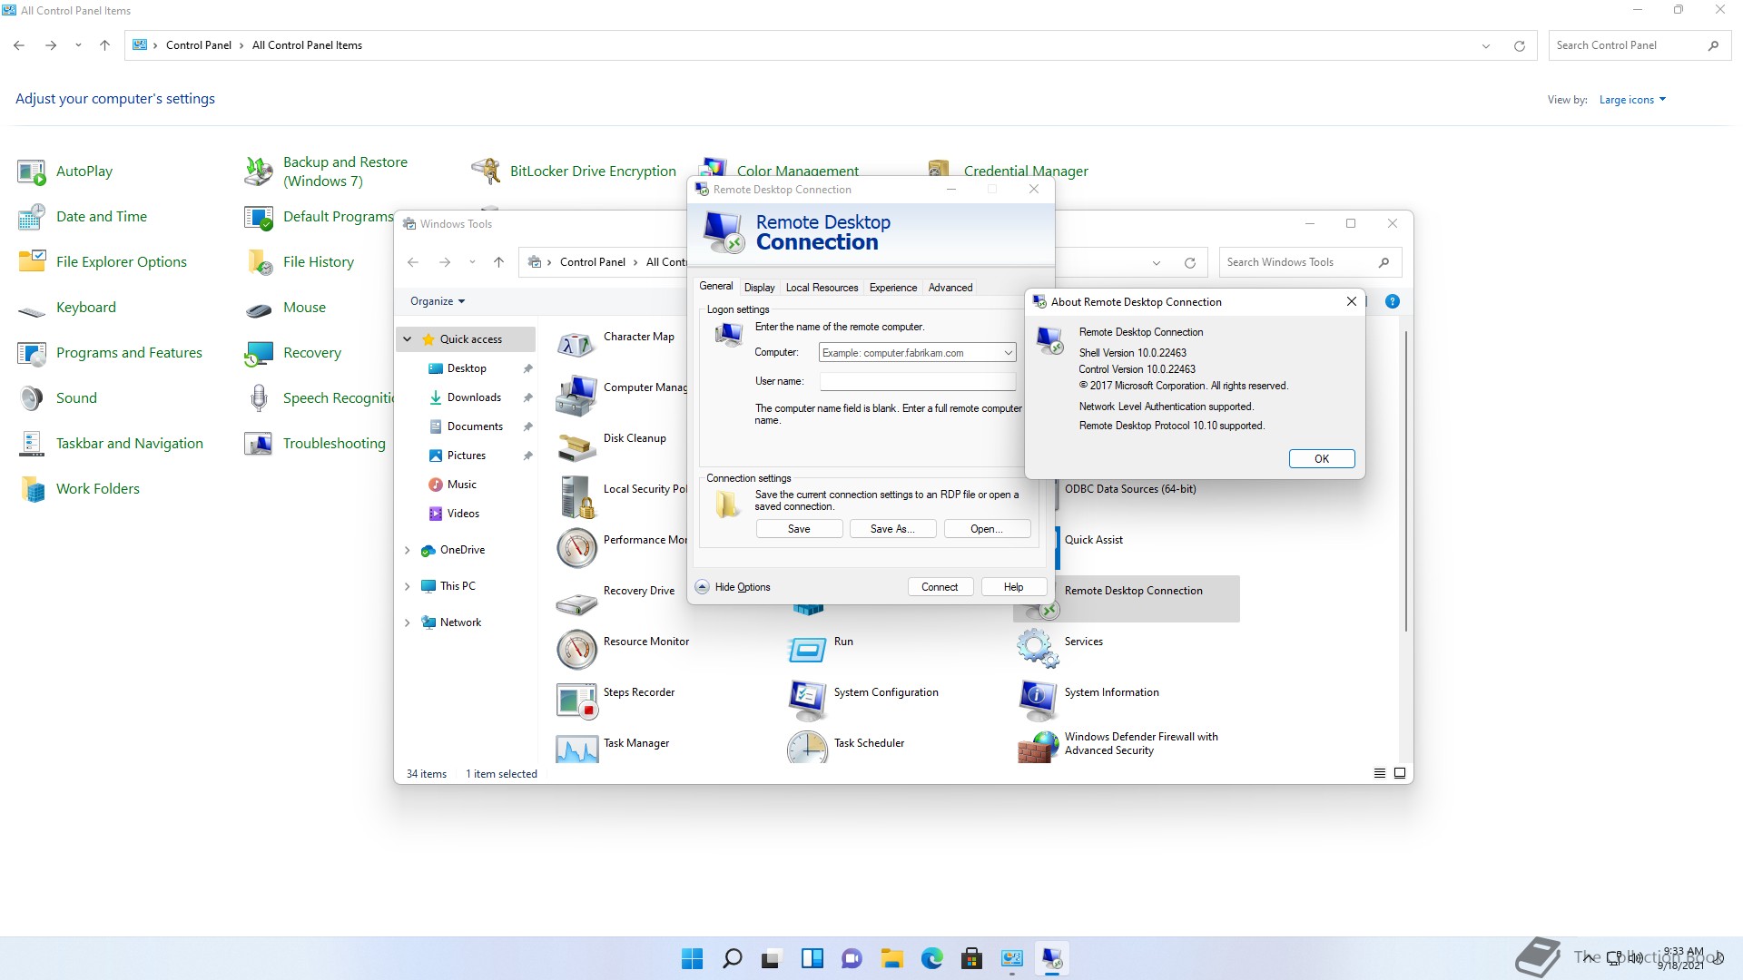Open Resource Monitor icon
This screenshot has height=980, width=1743.
[x=576, y=650]
